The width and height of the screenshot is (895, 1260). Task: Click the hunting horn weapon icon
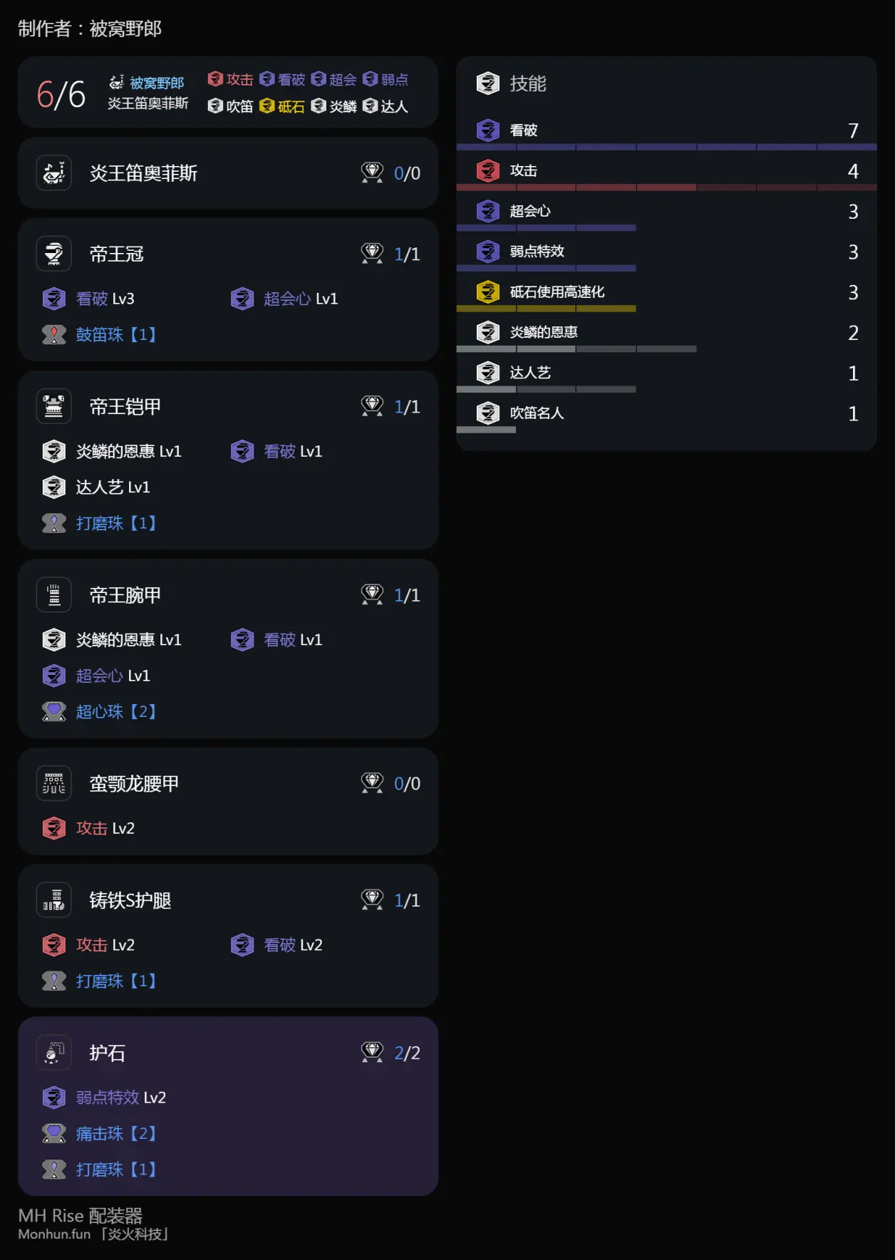54,173
